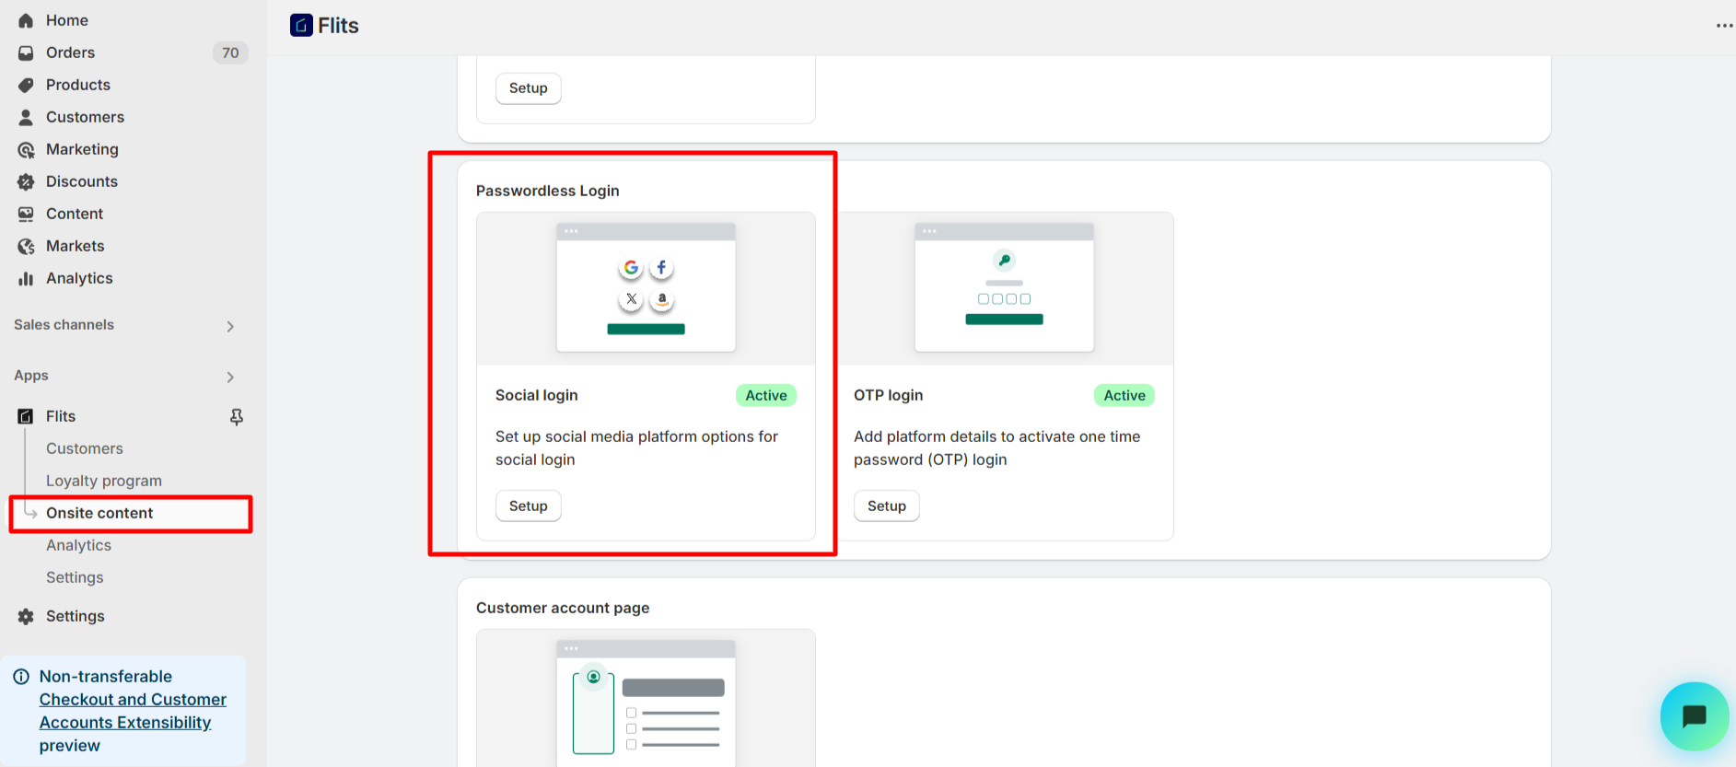Click the OTP login title text
1736x767 pixels.
point(888,395)
